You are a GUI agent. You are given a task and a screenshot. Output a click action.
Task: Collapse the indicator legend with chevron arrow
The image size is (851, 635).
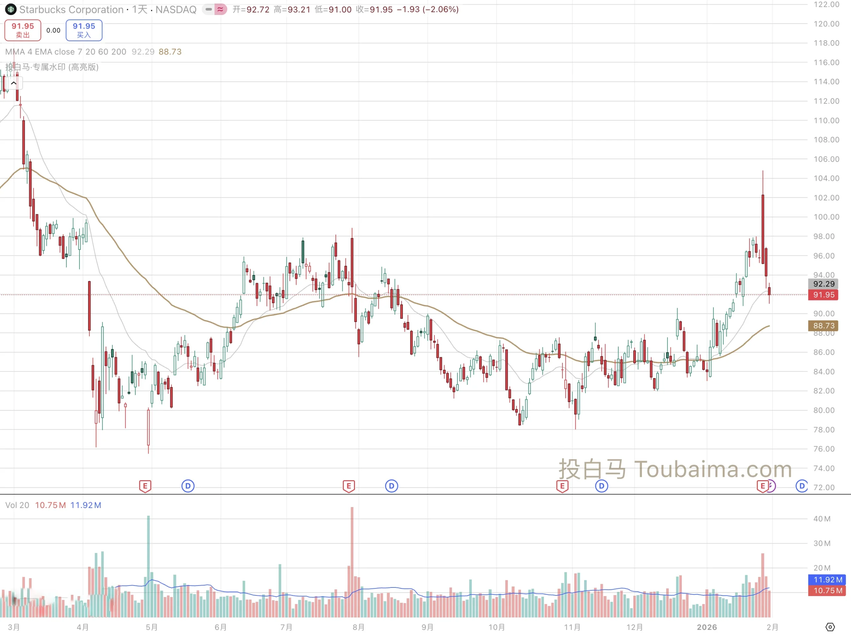pyautogui.click(x=14, y=83)
